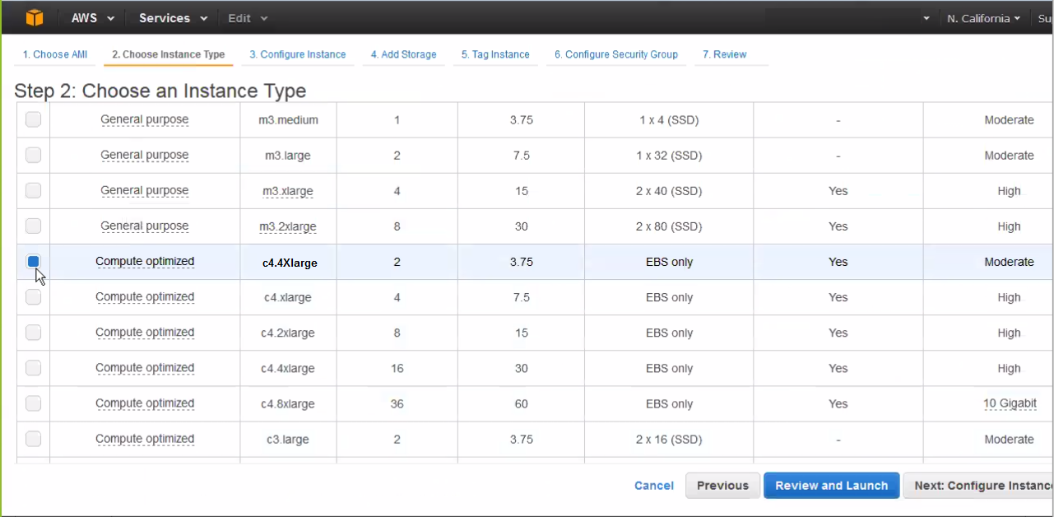Click the Cancel link
Image resolution: width=1054 pixels, height=517 pixels.
[x=654, y=486]
